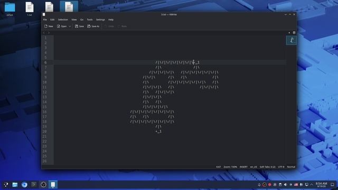Toggle the INSERT mode indicator
The height and width of the screenshot is (190, 338).
tap(243, 167)
